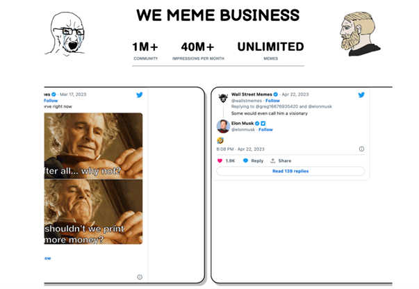This screenshot has height=289, width=419.
Task: Open 'After all... why not?' meme image
Action: [x=93, y=145]
